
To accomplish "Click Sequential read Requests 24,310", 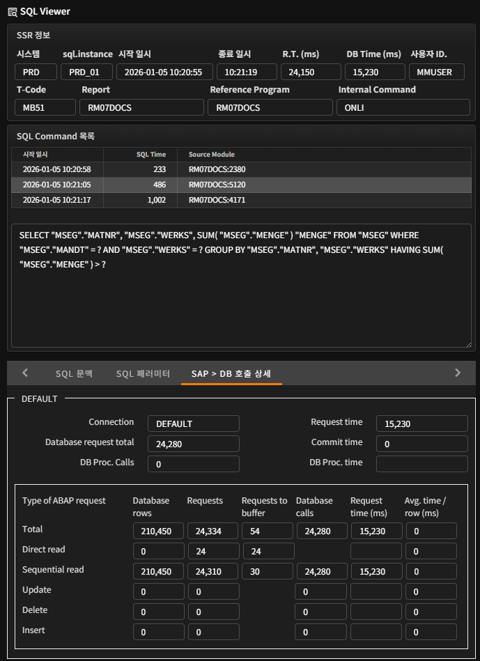I will [x=213, y=571].
